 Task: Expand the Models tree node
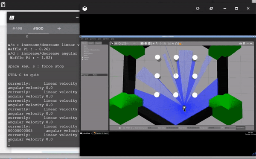pyautogui.click(x=83, y=57)
